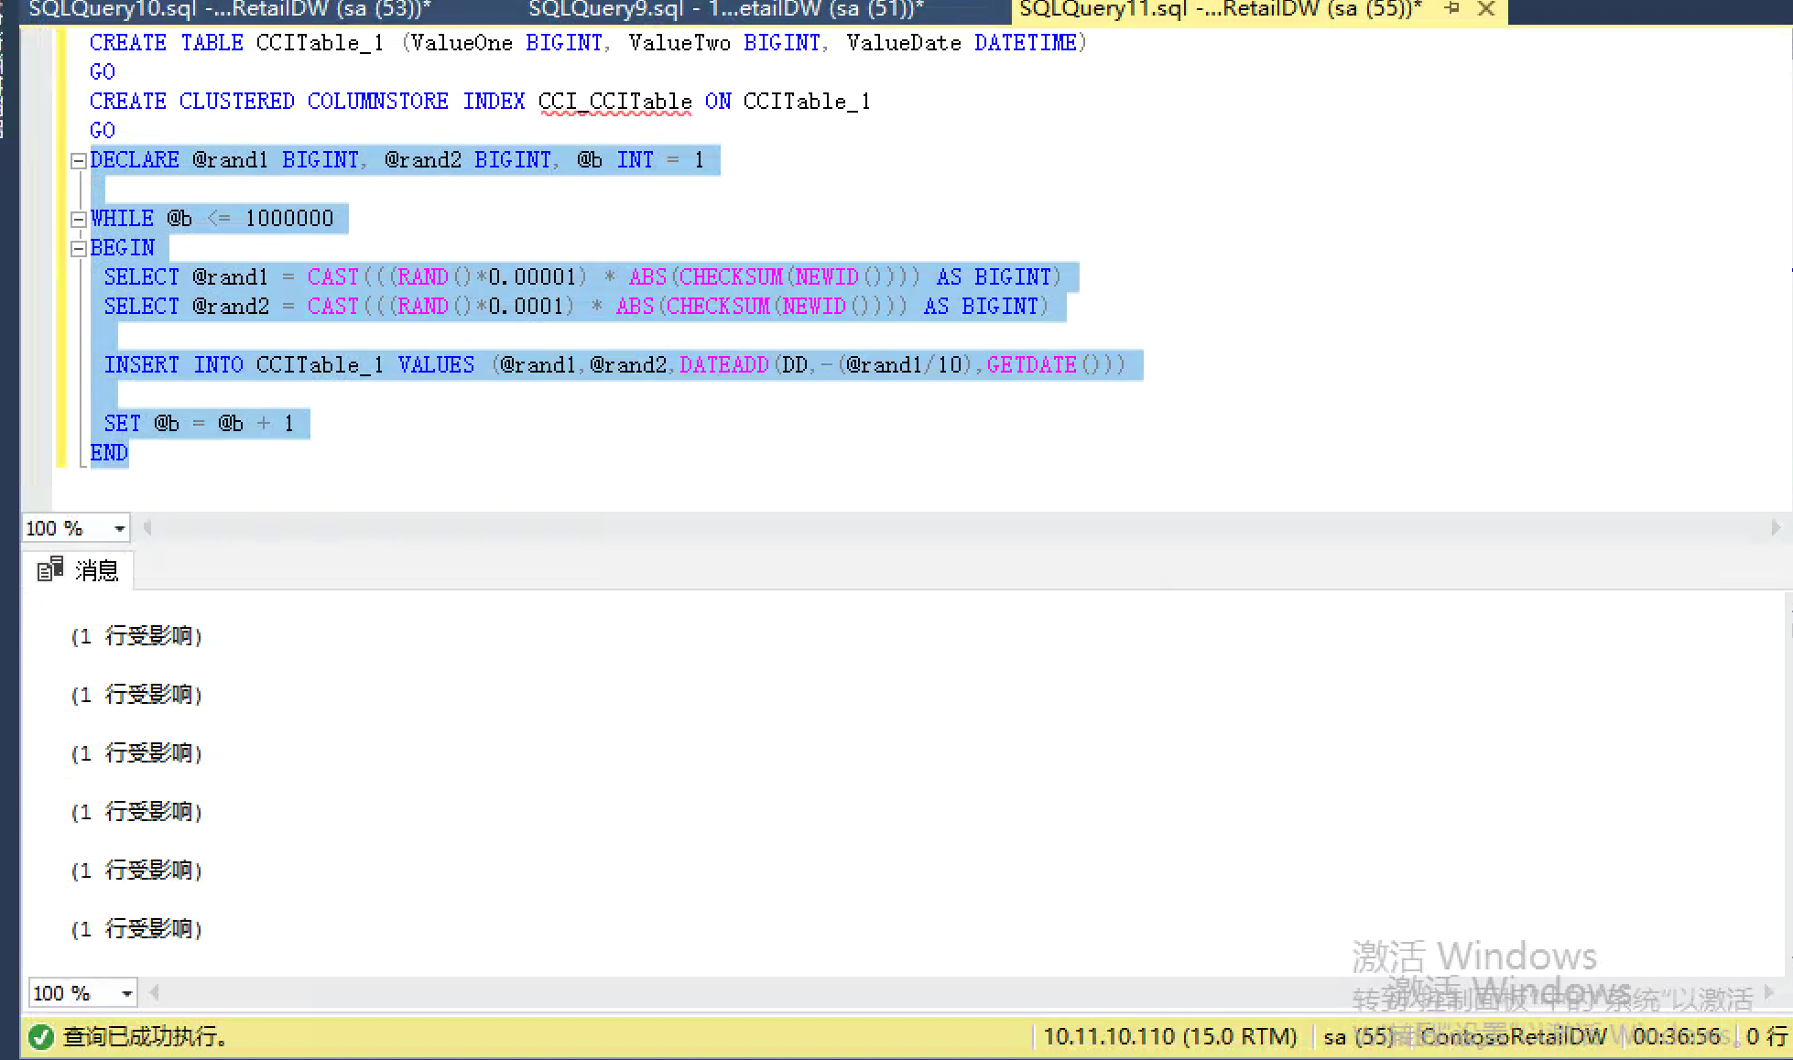Place cursor on CCI_CCITable index name
The width and height of the screenshot is (1793, 1060).
[614, 102]
